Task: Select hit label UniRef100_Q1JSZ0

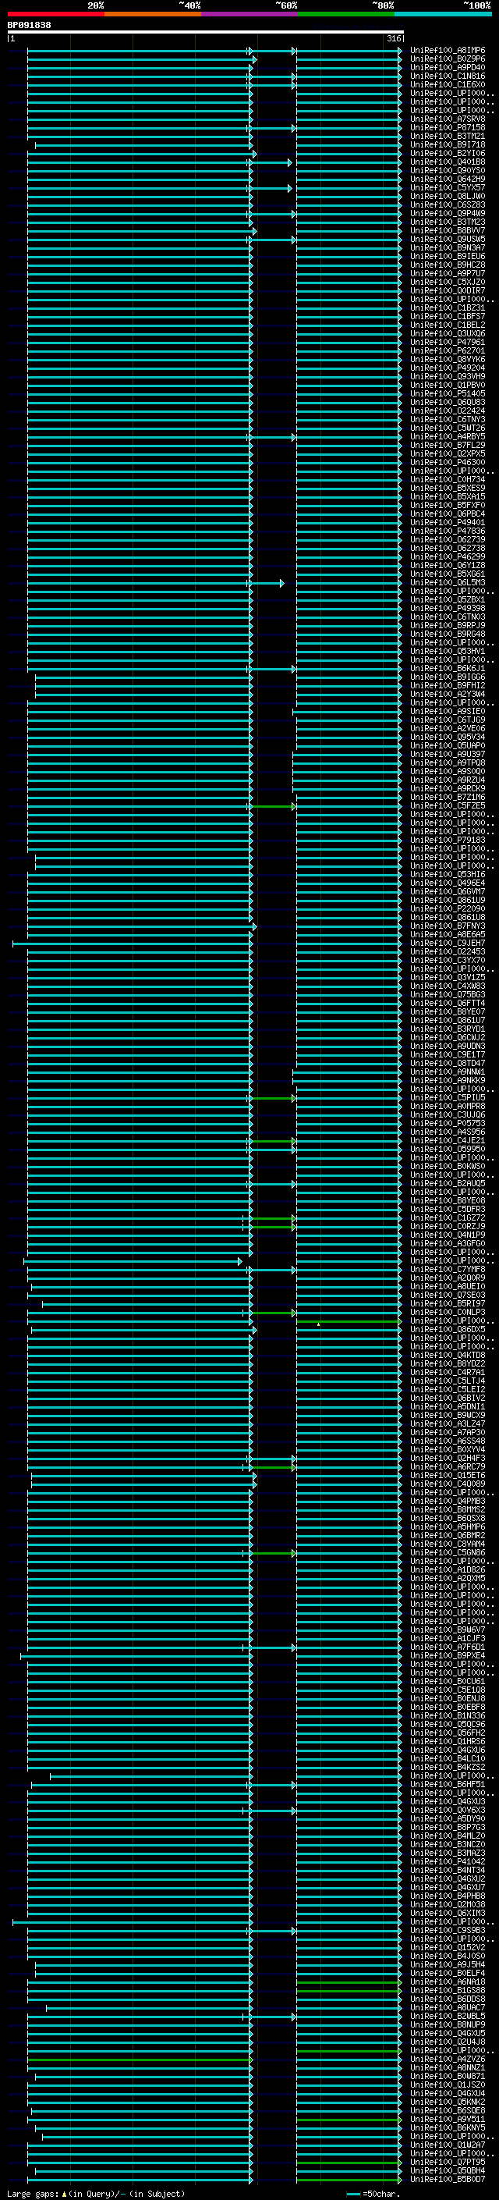Action: click(x=447, y=2084)
